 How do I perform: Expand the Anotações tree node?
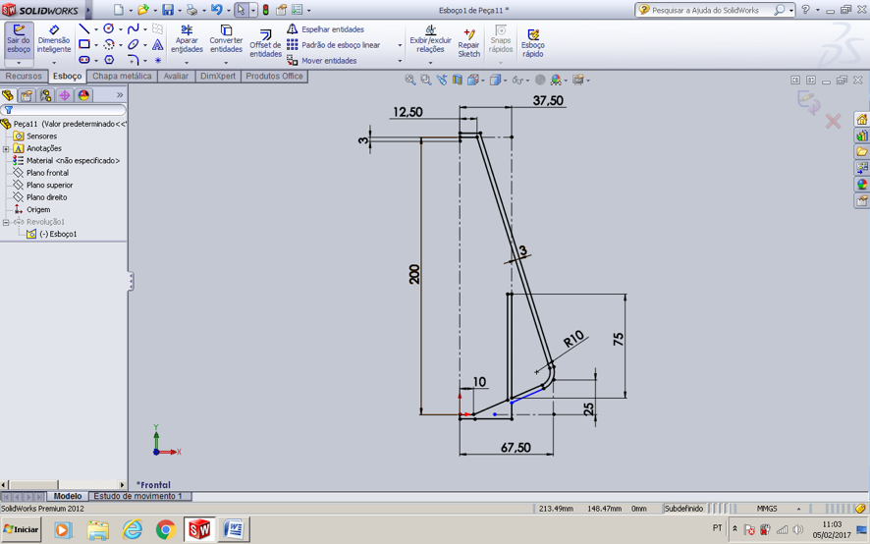click(x=6, y=149)
